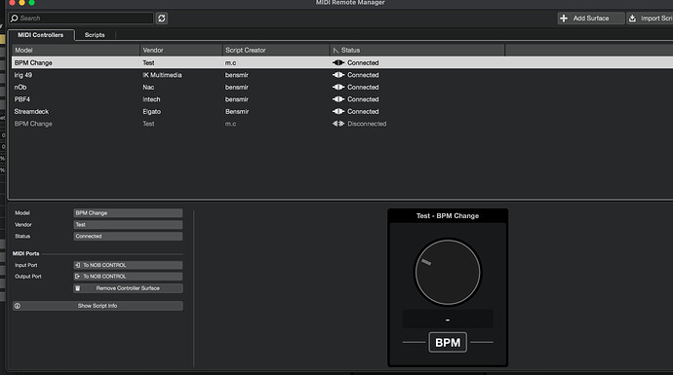Click the disconnected plug icon in last row
Screen dimensions: 673x375
click(x=338, y=124)
